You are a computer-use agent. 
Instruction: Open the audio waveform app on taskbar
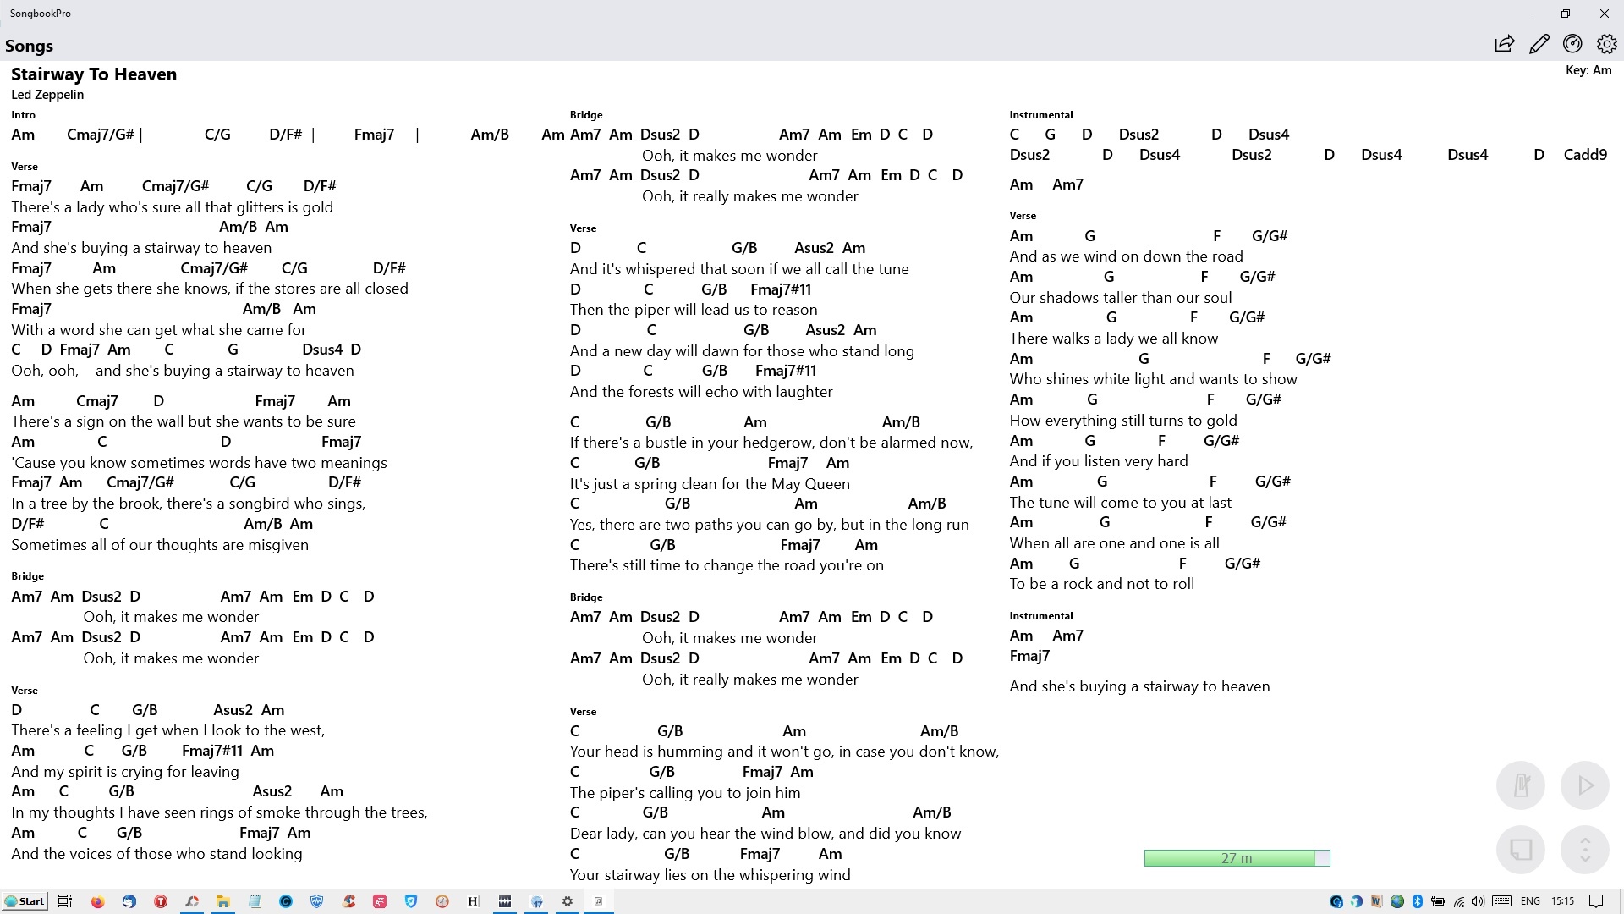(505, 901)
